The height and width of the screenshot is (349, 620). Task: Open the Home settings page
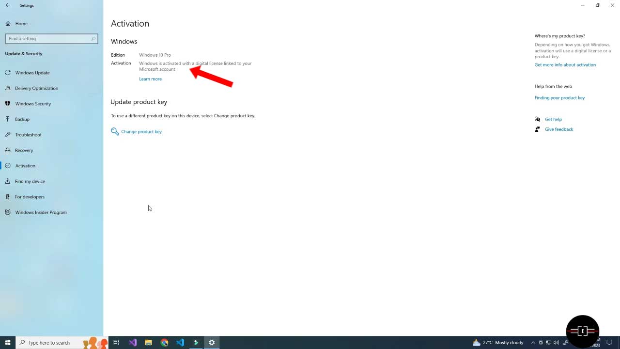pyautogui.click(x=21, y=23)
